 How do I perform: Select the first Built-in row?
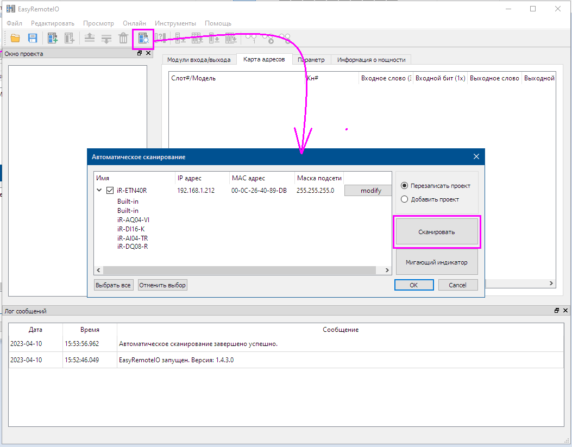point(128,202)
